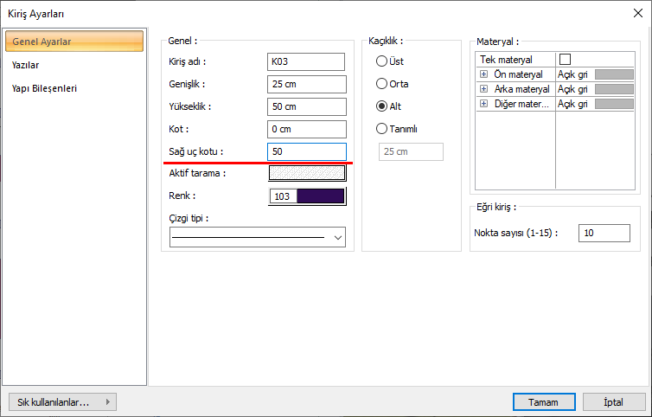Click the Kaçıklık value field 25 cm
The image size is (652, 417).
[x=411, y=151]
